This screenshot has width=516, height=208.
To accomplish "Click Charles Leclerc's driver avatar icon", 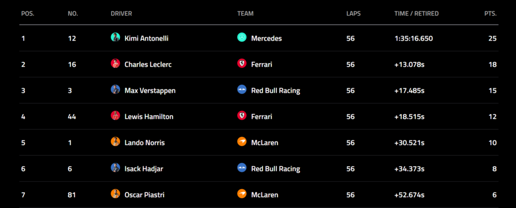I will 115,64.
